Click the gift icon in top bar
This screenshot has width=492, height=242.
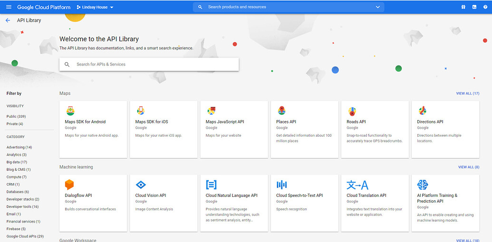(x=463, y=7)
